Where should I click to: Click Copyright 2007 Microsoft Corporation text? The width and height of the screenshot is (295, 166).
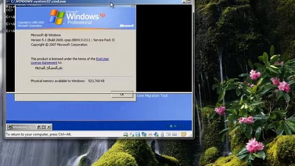point(59,45)
